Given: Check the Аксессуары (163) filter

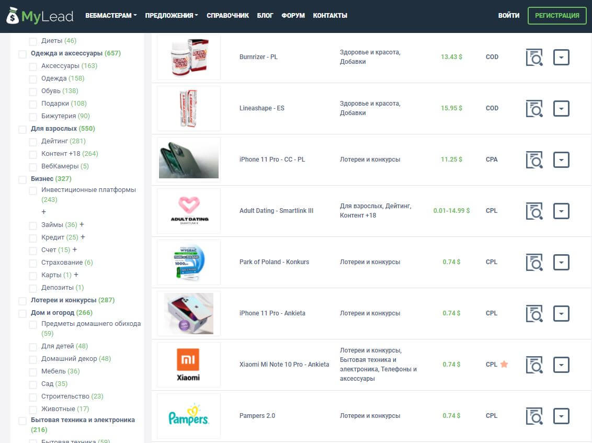Looking at the screenshot, I should [33, 66].
